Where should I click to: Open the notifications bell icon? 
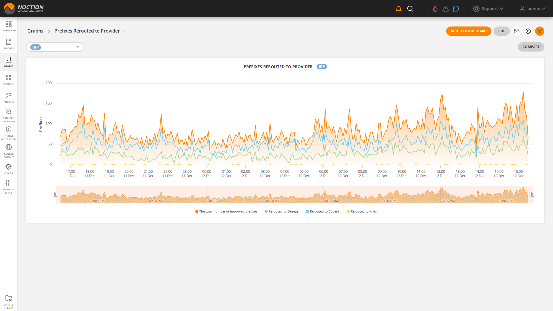click(x=399, y=9)
